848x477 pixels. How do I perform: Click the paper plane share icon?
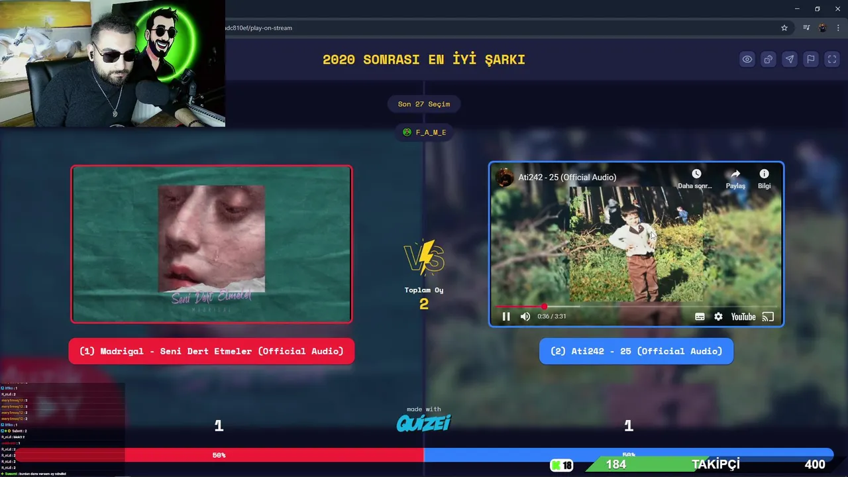coord(790,59)
